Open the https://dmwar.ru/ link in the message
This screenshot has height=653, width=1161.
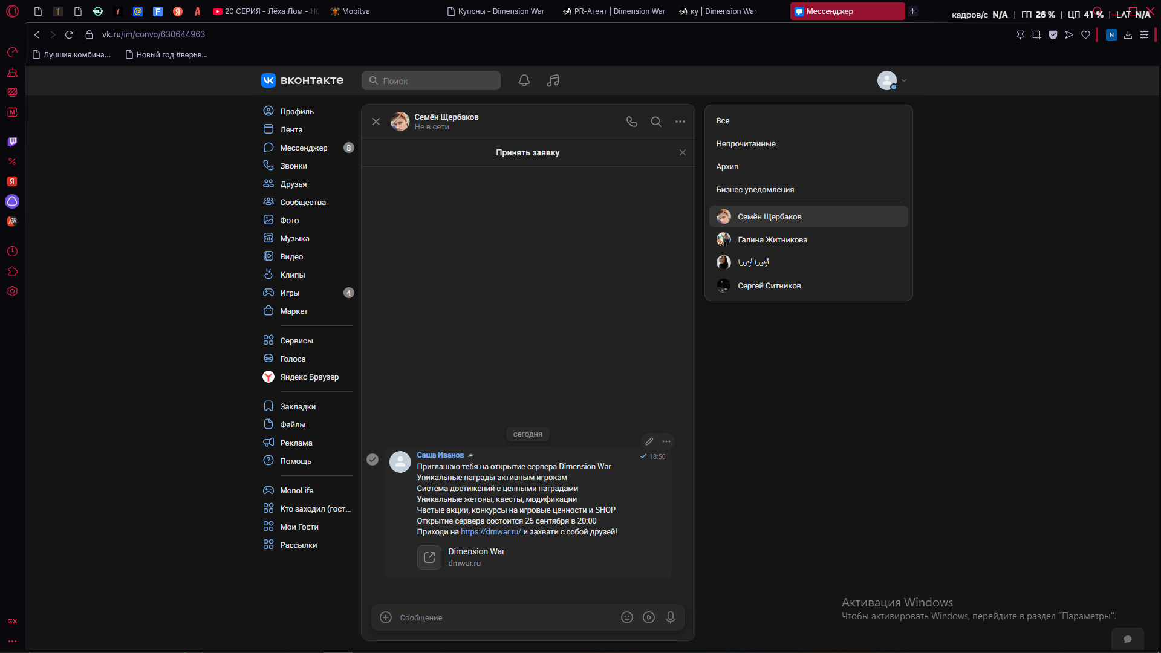click(491, 532)
